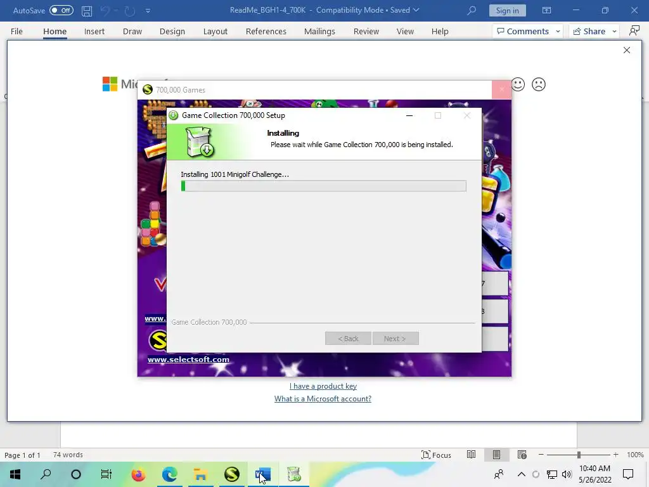Image resolution: width=649 pixels, height=487 pixels.
Task: Open the Draw tab
Action: pos(132,32)
